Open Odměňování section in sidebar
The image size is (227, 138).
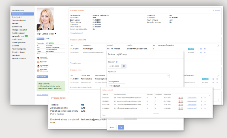(x=17, y=17)
